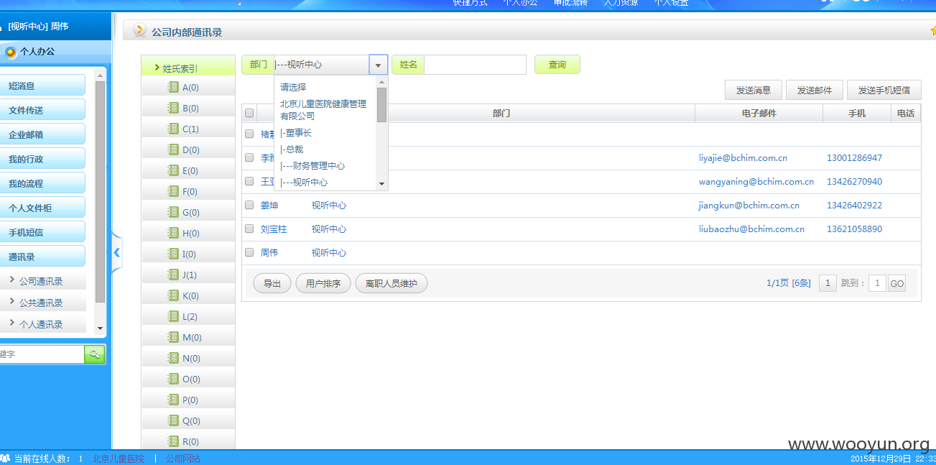Open the O(0) surname index notebook icon

coord(172,379)
